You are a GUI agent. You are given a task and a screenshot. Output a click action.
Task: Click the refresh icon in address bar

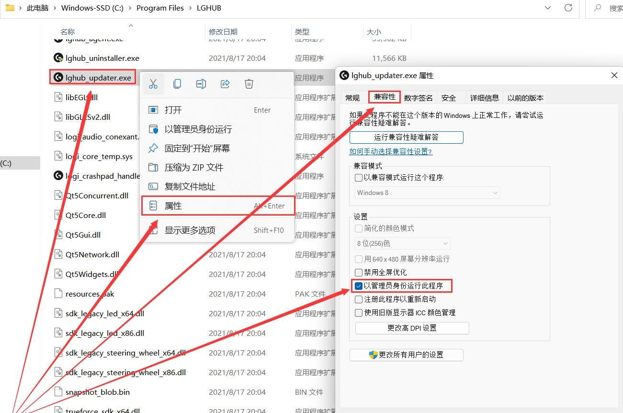[568, 8]
